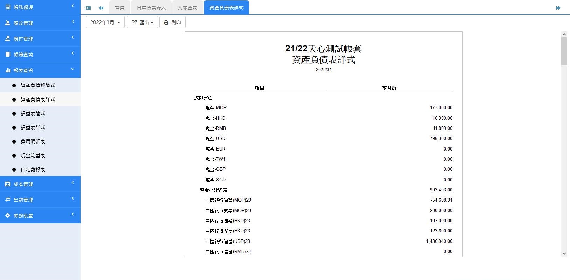Click the 798,300.00 amount
570x280 pixels.
(x=441, y=139)
